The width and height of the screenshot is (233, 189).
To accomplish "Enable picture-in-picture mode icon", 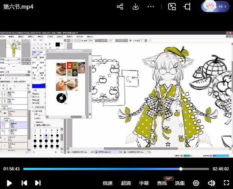I will 172,7.
